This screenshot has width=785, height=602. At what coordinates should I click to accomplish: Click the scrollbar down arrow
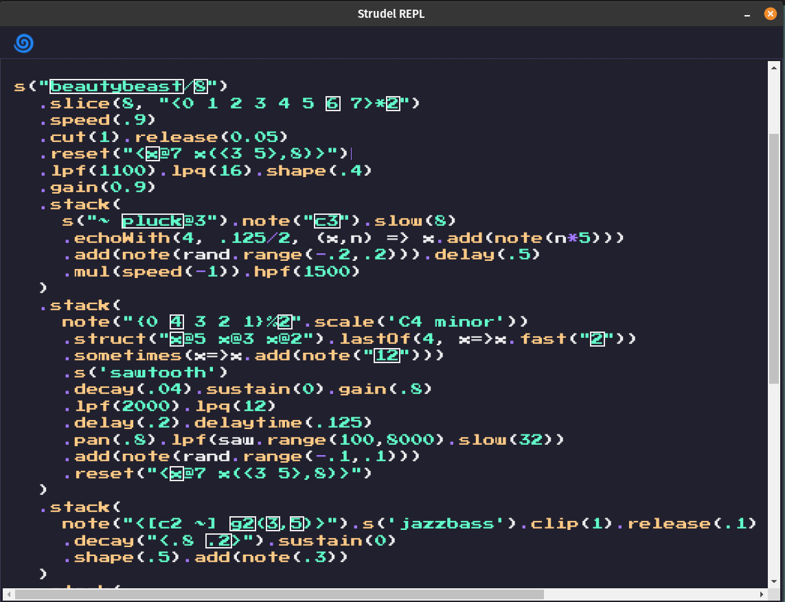click(775, 581)
